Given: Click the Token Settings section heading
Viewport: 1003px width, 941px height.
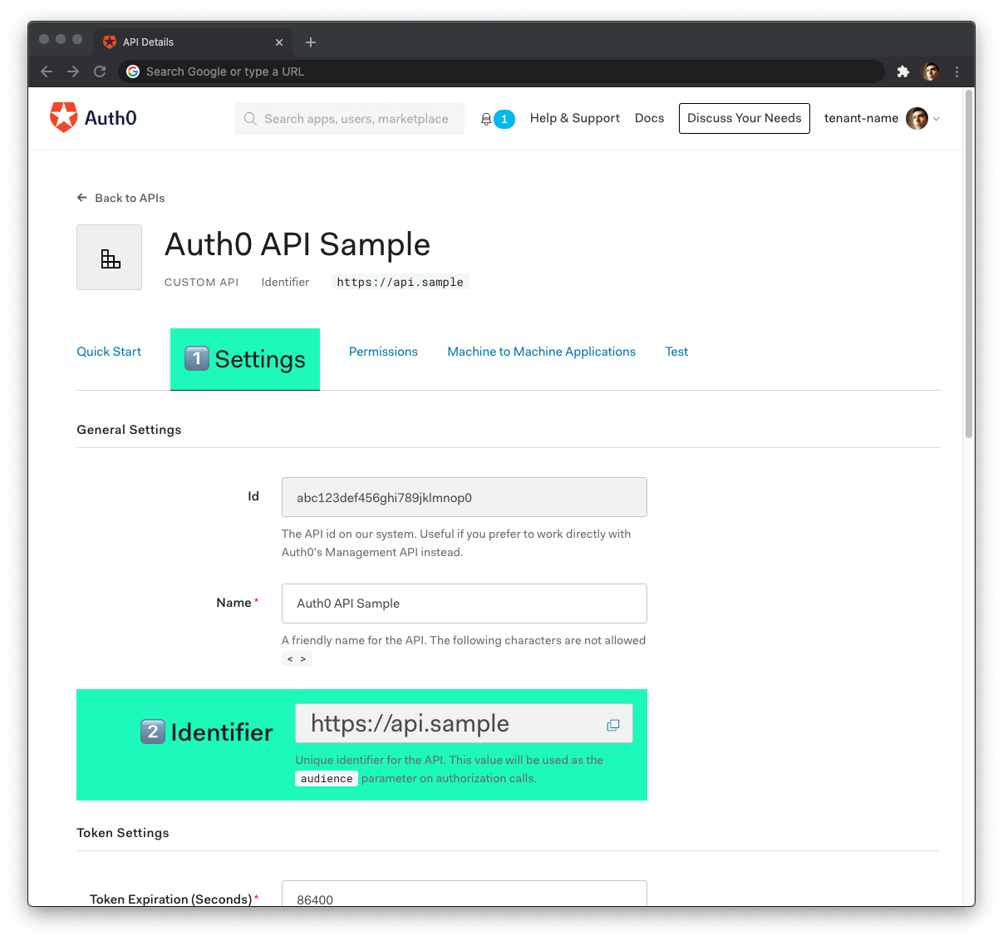Looking at the screenshot, I should pyautogui.click(x=123, y=833).
